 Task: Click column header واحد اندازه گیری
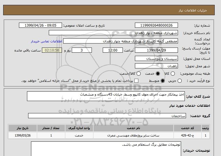click(79, 128)
